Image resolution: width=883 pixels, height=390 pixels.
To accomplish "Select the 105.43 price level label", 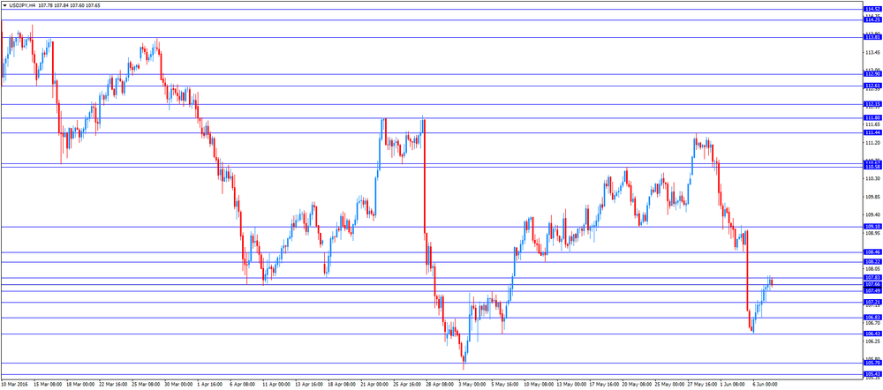I will point(872,374).
